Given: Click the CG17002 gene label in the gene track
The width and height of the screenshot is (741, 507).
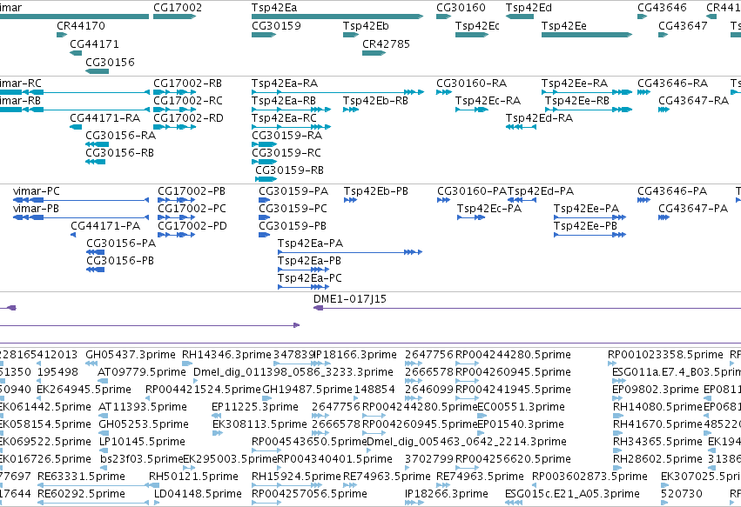Looking at the screenshot, I should click(178, 8).
